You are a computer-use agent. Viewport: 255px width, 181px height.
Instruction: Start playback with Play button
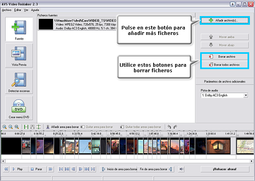click(19, 169)
